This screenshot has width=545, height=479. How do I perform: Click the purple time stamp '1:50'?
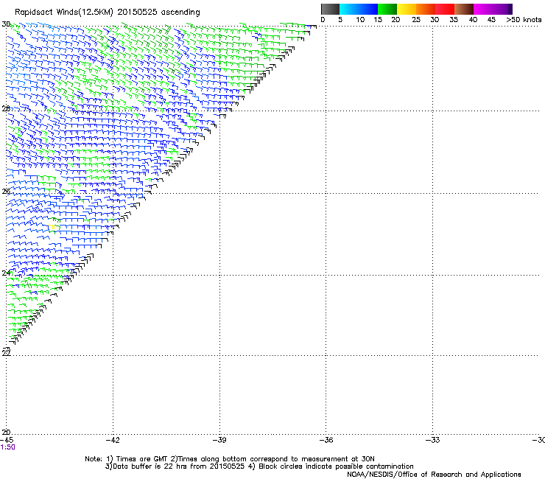click(7, 447)
